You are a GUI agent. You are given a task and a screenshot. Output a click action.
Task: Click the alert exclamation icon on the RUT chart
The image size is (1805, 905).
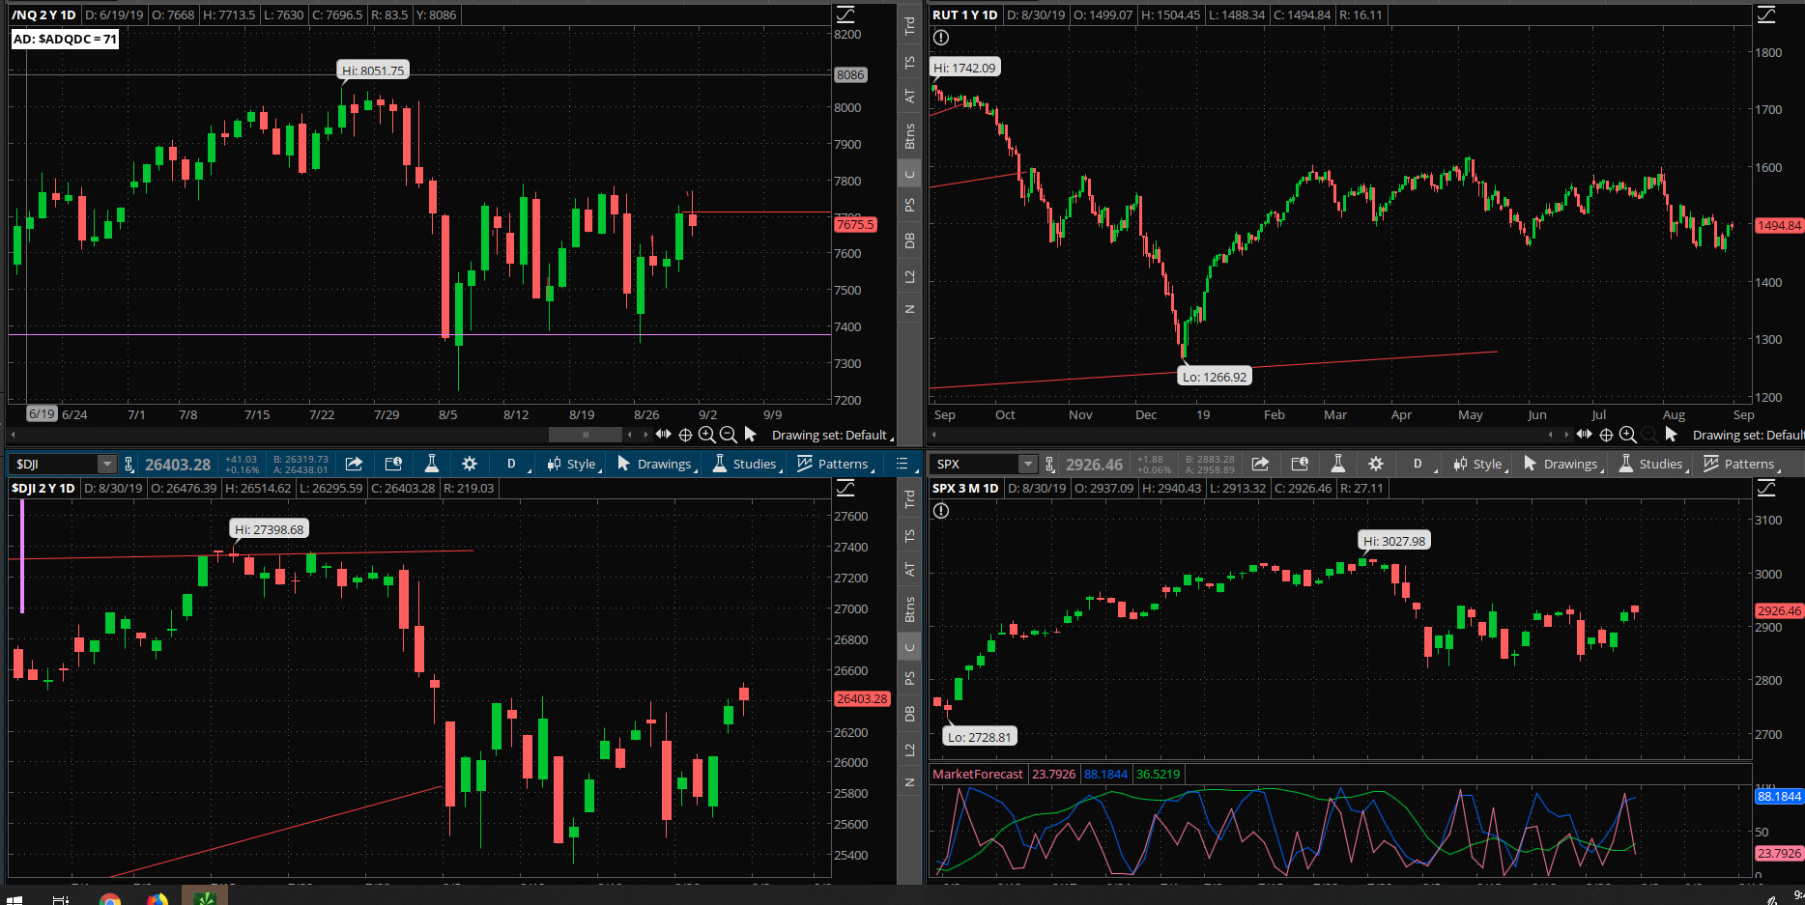tap(941, 38)
